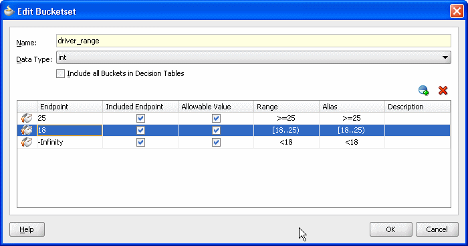
Task: Toggle Included Endpoint for the 25 row
Action: click(140, 119)
